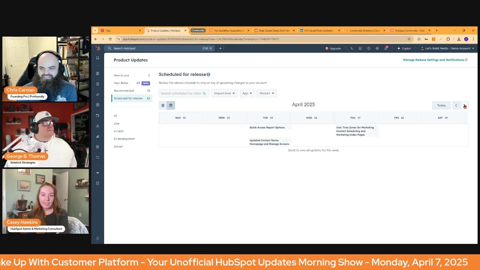Image resolution: width=480 pixels, height=270 pixels.
Task: Open the Help question mark icon
Action: 369,48
